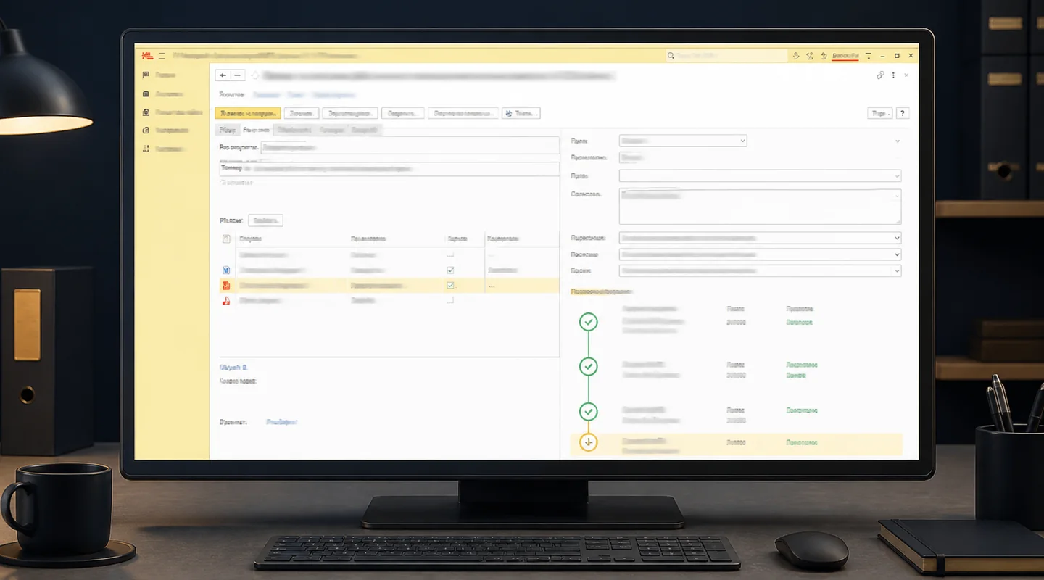Open the green status link of the highlighted step

pyautogui.click(x=802, y=442)
